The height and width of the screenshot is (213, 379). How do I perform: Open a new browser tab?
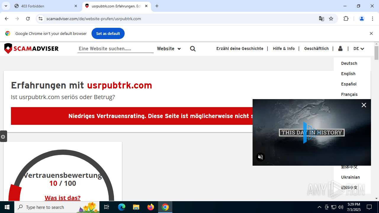pos(157,6)
